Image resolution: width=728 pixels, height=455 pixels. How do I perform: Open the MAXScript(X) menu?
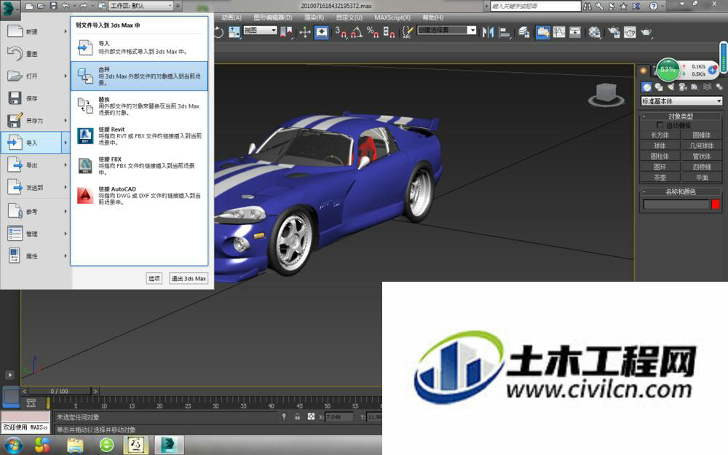[x=392, y=17]
